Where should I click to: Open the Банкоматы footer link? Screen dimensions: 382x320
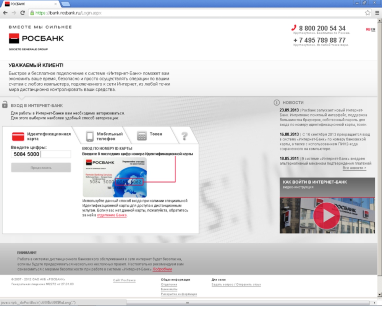pyautogui.click(x=169, y=289)
